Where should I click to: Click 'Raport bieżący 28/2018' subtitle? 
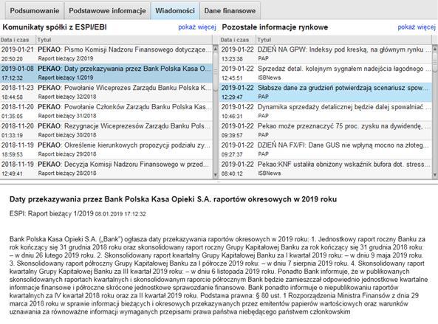click(x=67, y=173)
